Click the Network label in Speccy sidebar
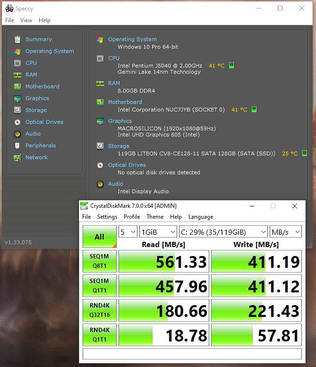Screen dimensions: 316x367 (36, 157)
